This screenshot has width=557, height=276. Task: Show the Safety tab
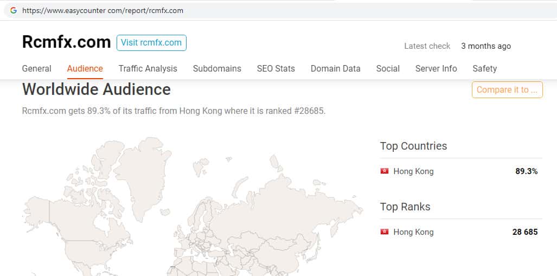pyautogui.click(x=484, y=68)
